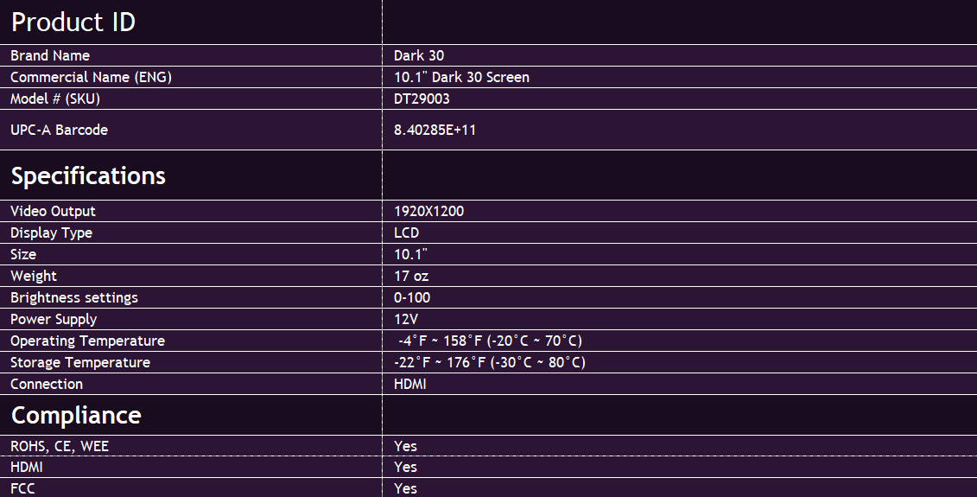Select the 10.1" Dark 30 Screen cell

680,77
